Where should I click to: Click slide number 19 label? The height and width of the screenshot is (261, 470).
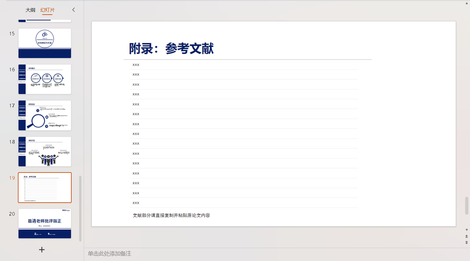pos(12,178)
